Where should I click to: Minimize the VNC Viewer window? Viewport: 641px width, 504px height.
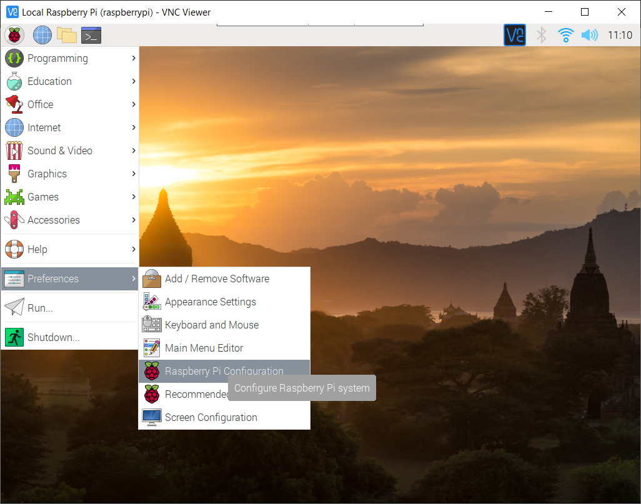point(549,12)
